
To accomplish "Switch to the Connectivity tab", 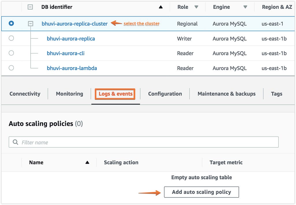I will [25, 94].
